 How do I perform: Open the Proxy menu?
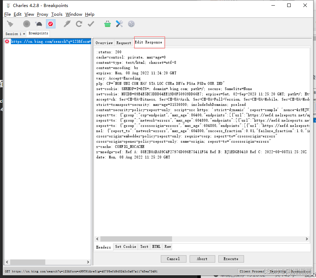click(42, 14)
